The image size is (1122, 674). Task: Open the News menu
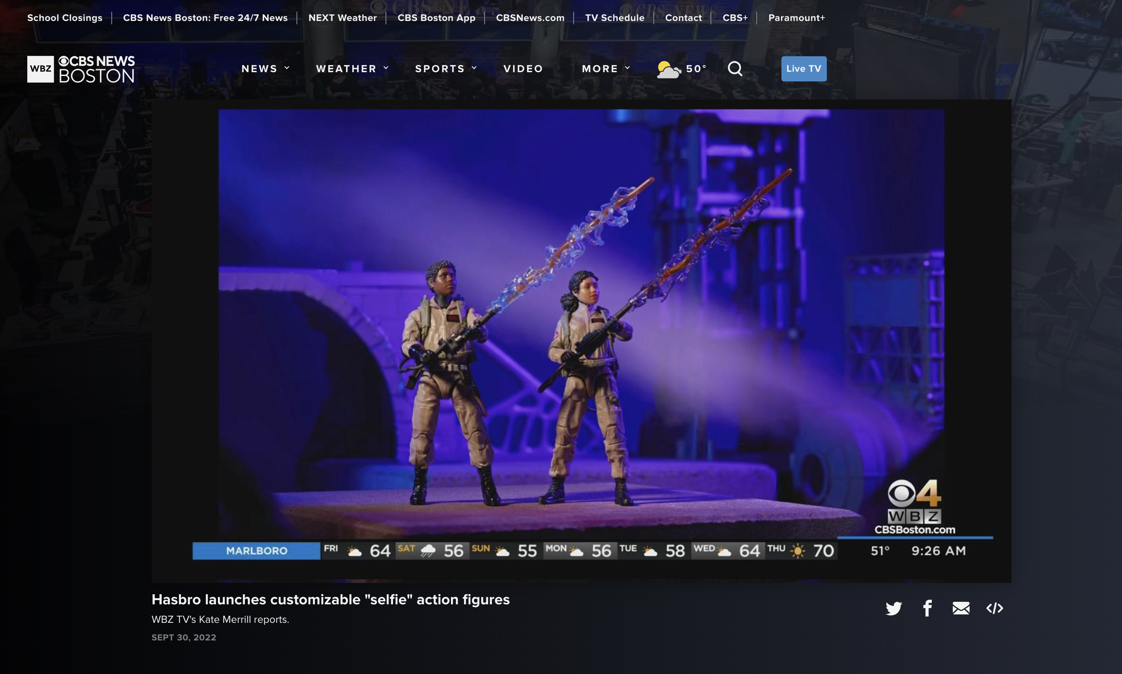tap(259, 68)
